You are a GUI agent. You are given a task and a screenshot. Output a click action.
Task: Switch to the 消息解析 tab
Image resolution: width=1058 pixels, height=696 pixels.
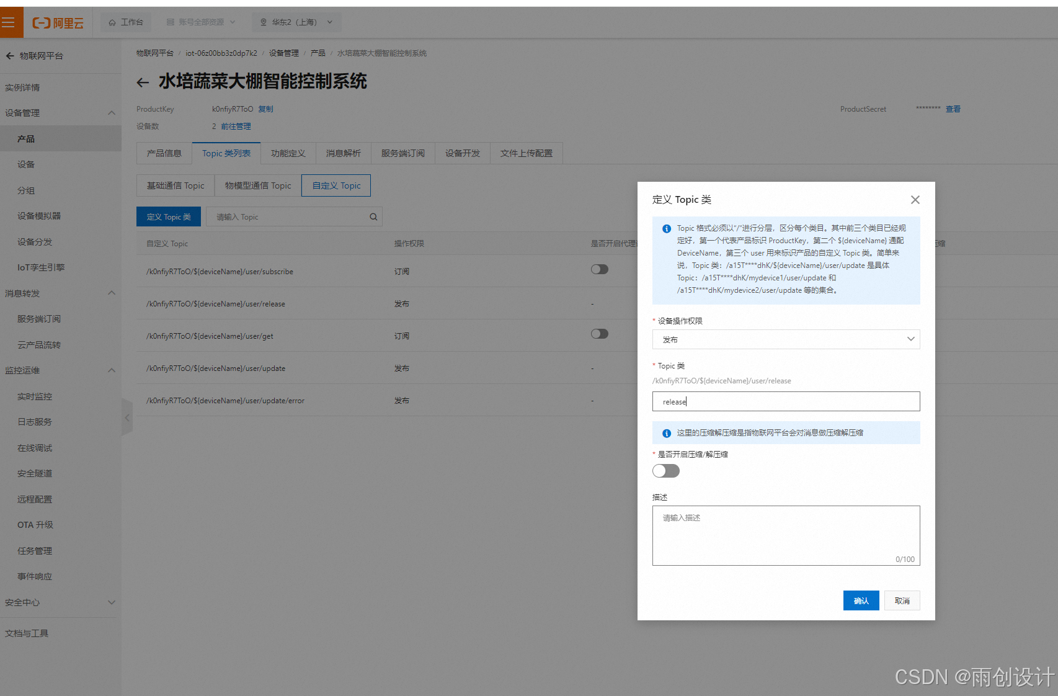point(344,153)
